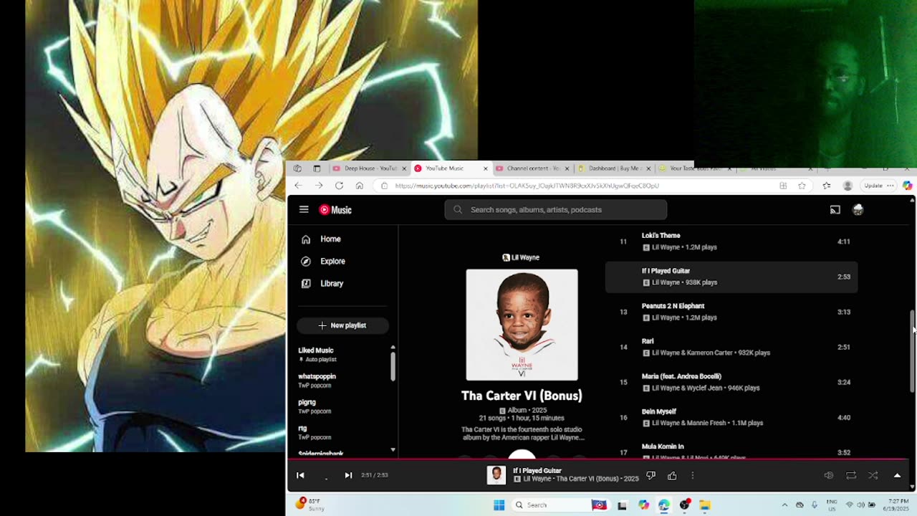
Task: Open the browser favorites list icon
Action: click(826, 186)
